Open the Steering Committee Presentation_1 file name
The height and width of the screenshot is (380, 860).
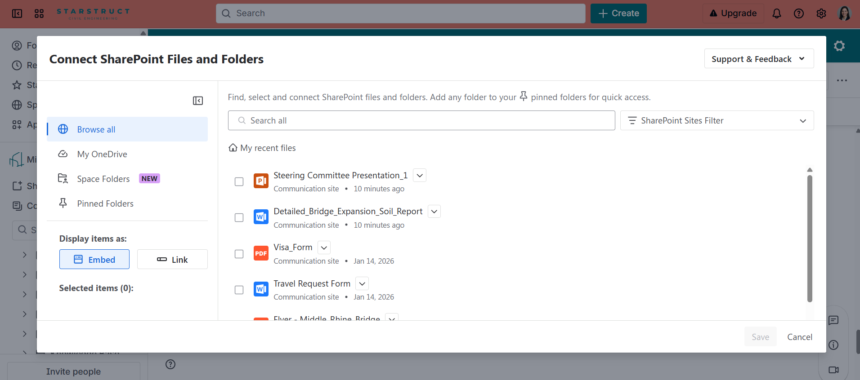340,175
